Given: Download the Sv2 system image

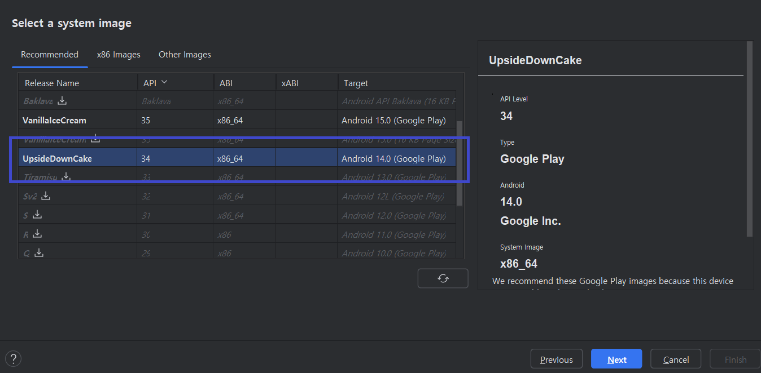Looking at the screenshot, I should pos(46,196).
